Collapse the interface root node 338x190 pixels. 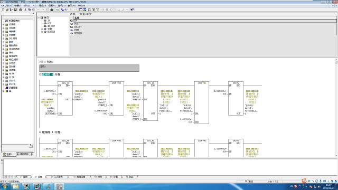click(x=39, y=17)
